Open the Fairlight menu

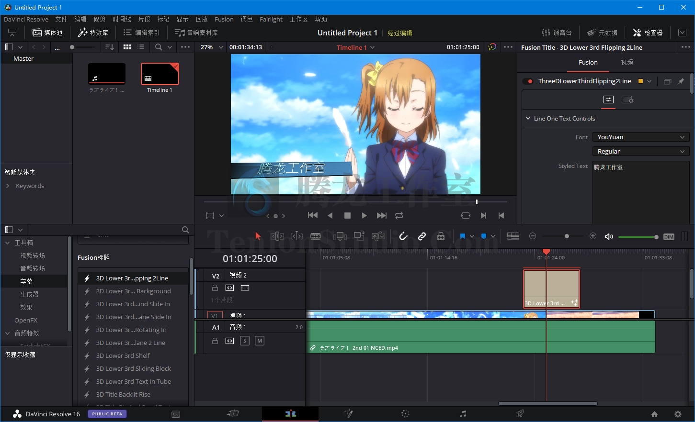[271, 19]
